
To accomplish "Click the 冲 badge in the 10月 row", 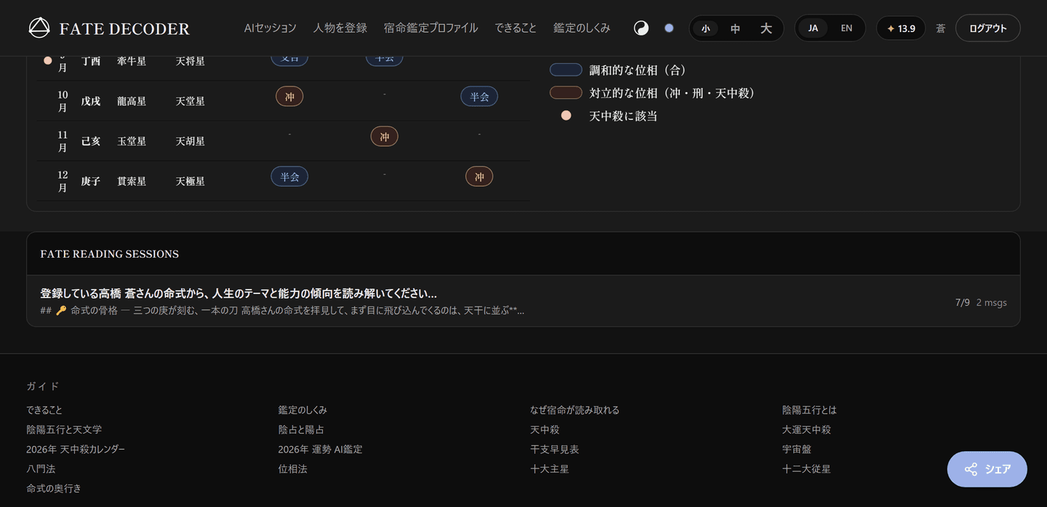I will pos(289,96).
